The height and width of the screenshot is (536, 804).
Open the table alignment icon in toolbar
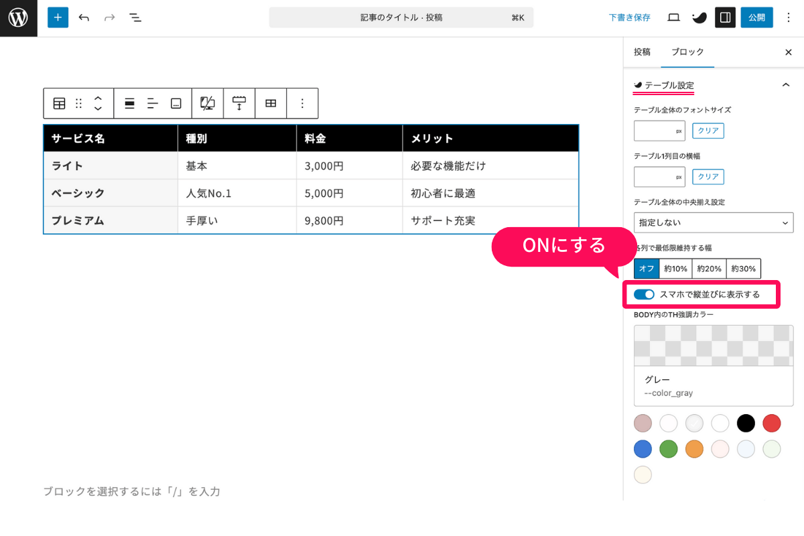(128, 103)
